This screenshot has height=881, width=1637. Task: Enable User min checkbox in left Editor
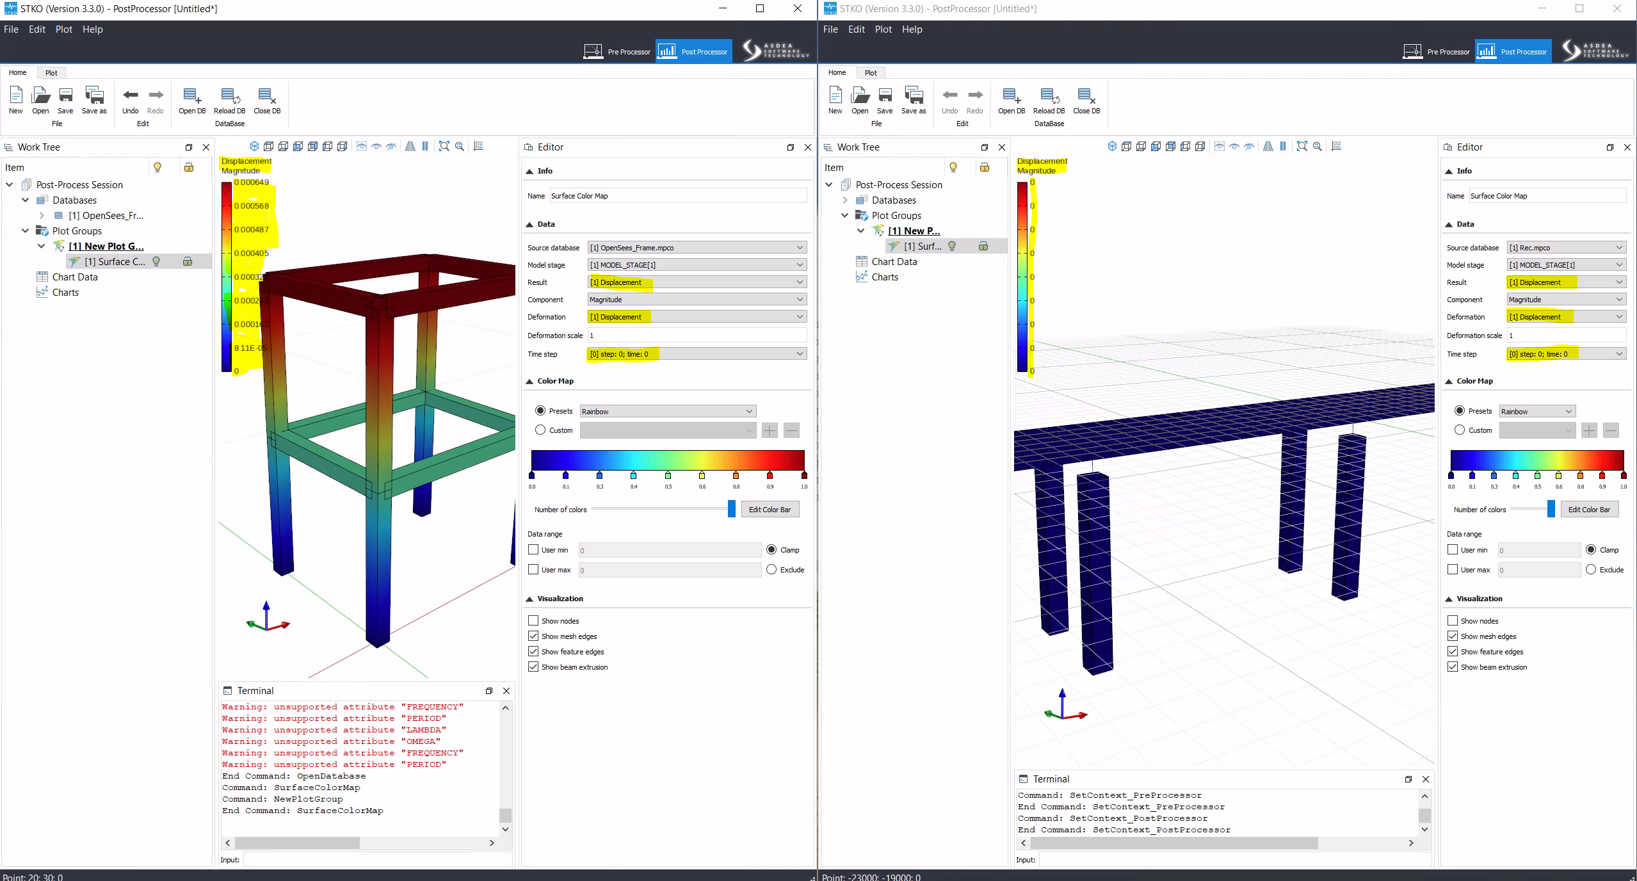(x=533, y=549)
